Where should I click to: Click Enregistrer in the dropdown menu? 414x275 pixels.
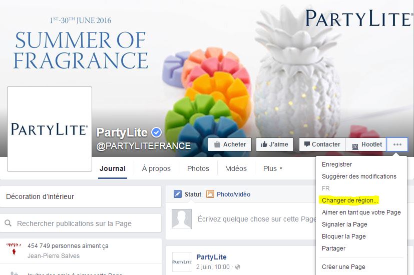click(x=337, y=164)
